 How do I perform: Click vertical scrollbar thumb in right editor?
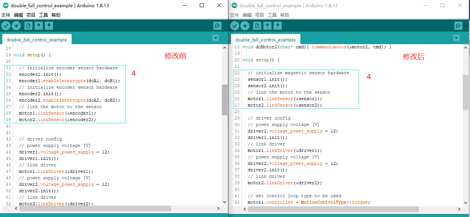pos(465,93)
